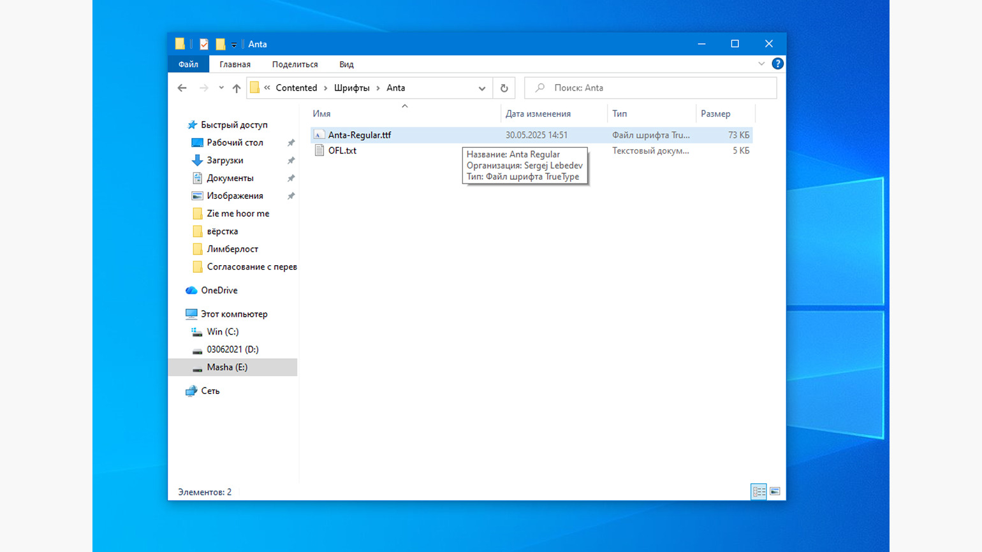Screen dimensions: 982x552
Task: Click the Up one level arrow
Action: (237, 88)
